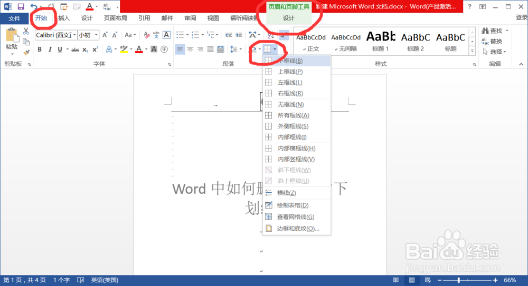Image resolution: width=528 pixels, height=286 pixels.
Task: Toggle center alignment button
Action: [190, 50]
